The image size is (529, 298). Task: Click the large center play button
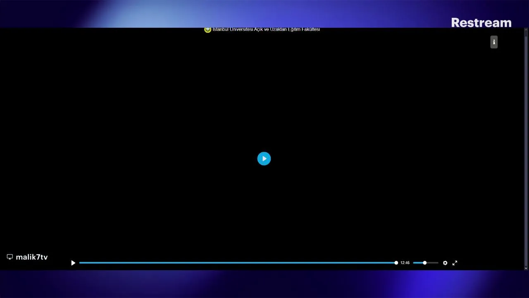[x=264, y=159]
